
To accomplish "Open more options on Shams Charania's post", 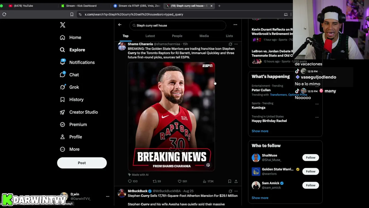I will (x=236, y=44).
